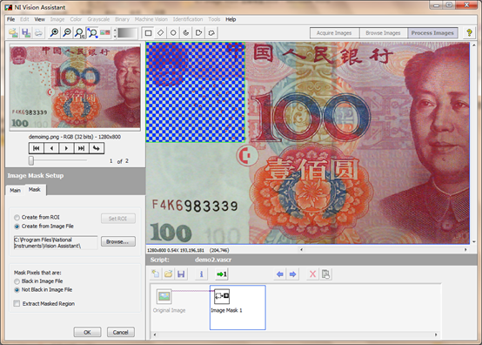Choose the oval ROI tool

pos(173,33)
